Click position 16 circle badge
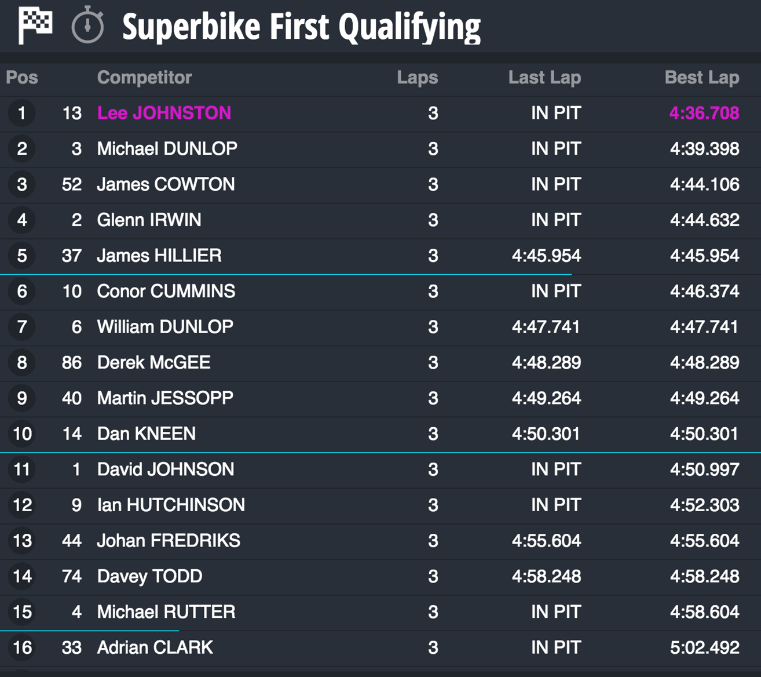The width and height of the screenshot is (761, 677). click(x=22, y=647)
